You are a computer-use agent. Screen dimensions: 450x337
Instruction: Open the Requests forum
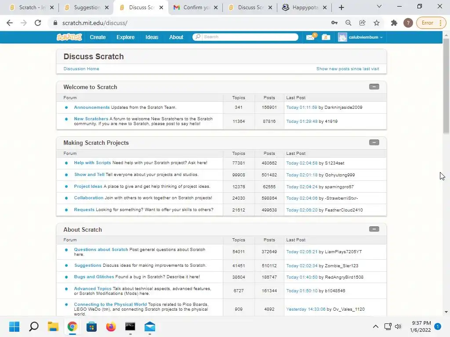[x=84, y=209]
